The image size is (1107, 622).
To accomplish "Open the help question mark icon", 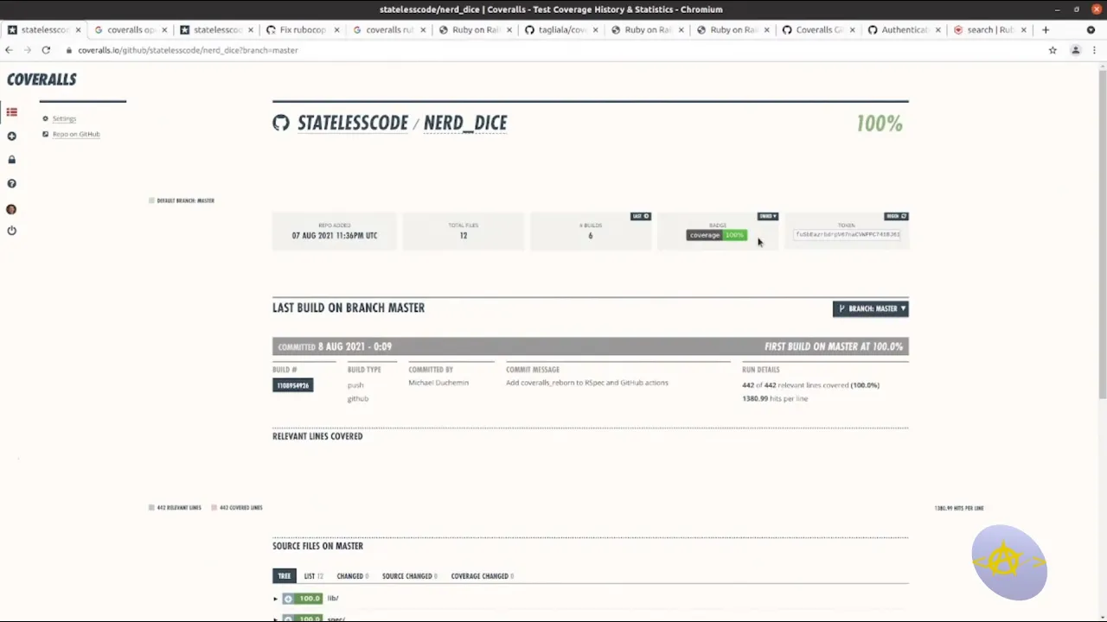I will pyautogui.click(x=11, y=183).
